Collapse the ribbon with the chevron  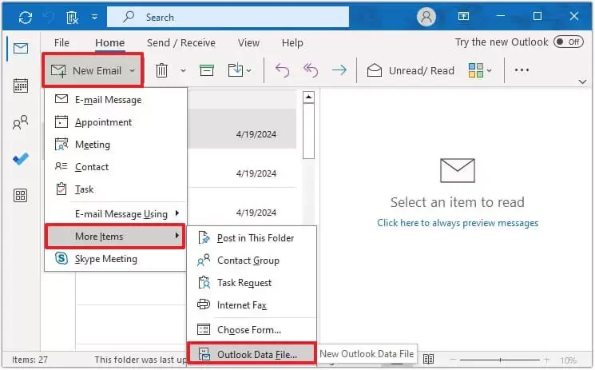pyautogui.click(x=582, y=82)
